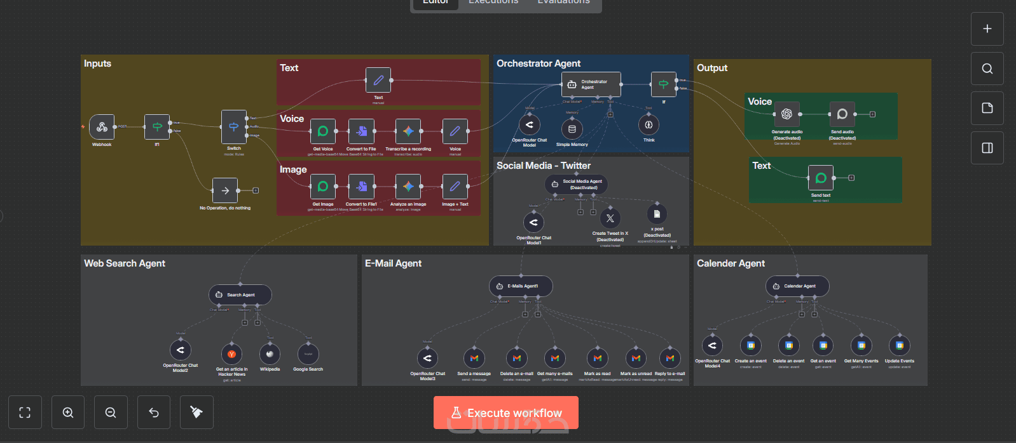
Task: Open the Think tool node
Action: coord(649,125)
